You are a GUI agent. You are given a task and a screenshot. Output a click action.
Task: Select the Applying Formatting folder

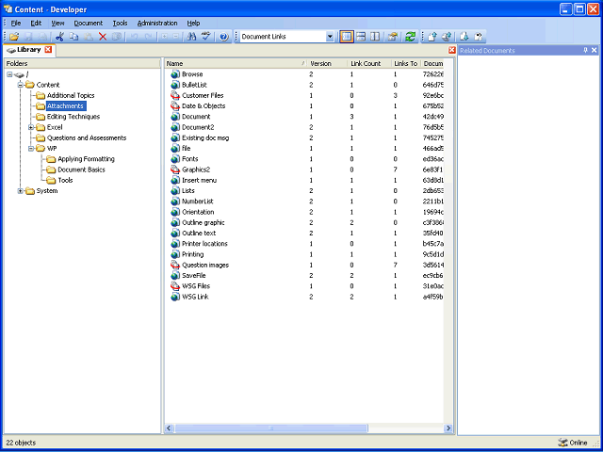(x=86, y=159)
